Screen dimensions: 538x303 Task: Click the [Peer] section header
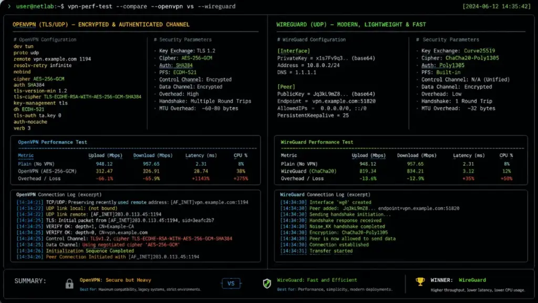pyautogui.click(x=286, y=87)
